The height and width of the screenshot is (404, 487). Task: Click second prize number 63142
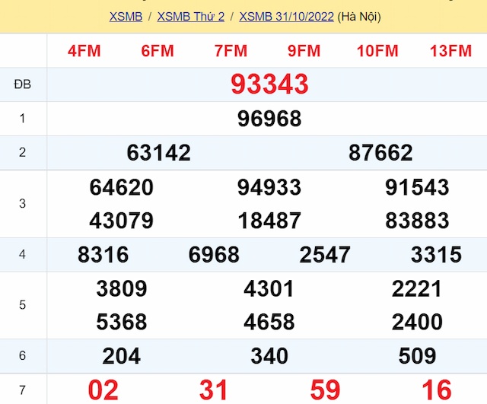(x=158, y=153)
